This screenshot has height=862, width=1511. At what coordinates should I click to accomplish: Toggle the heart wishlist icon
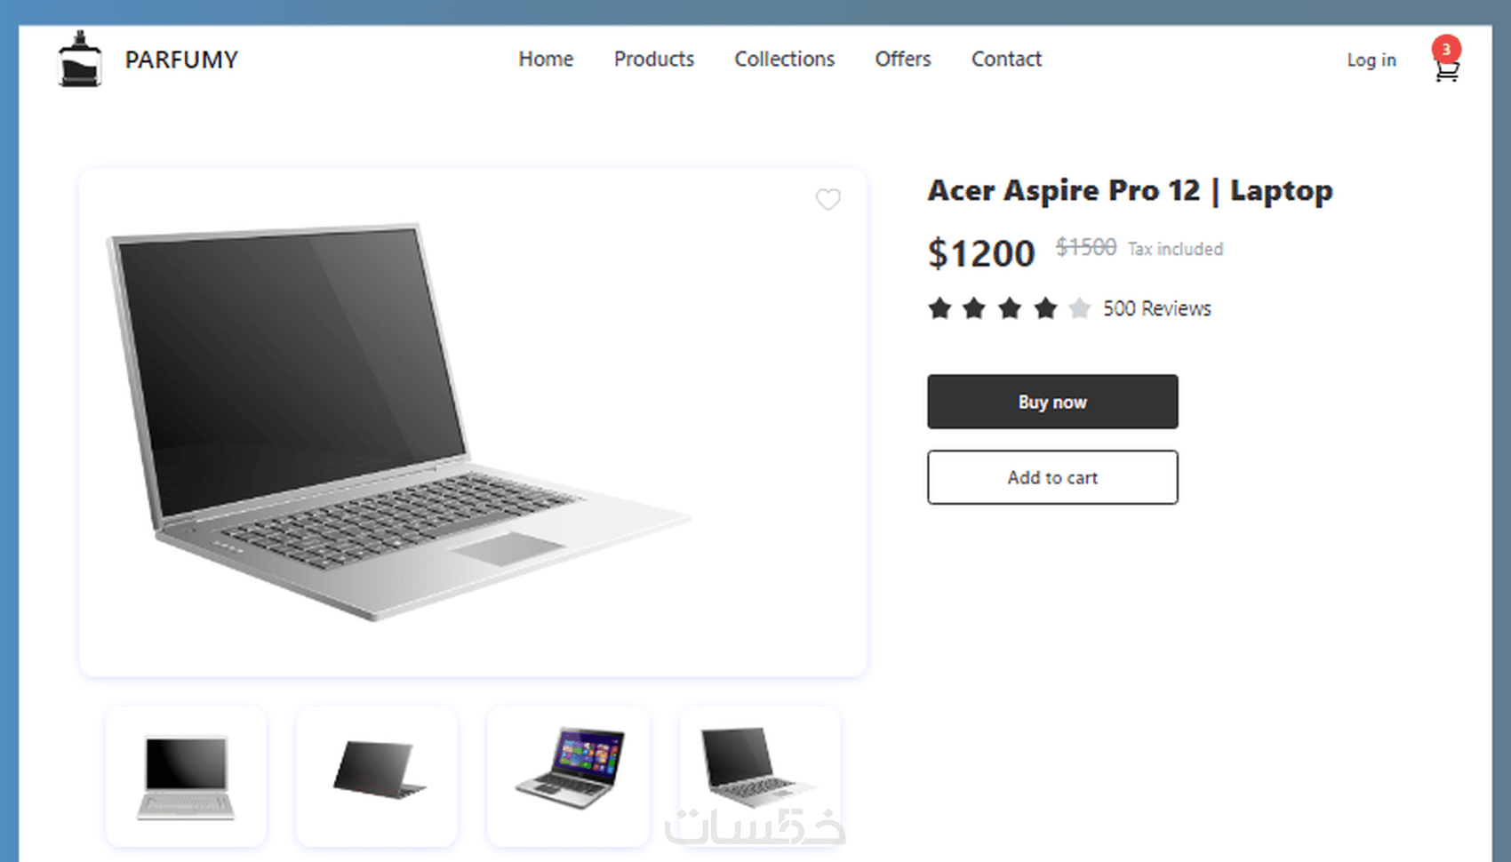(x=828, y=199)
